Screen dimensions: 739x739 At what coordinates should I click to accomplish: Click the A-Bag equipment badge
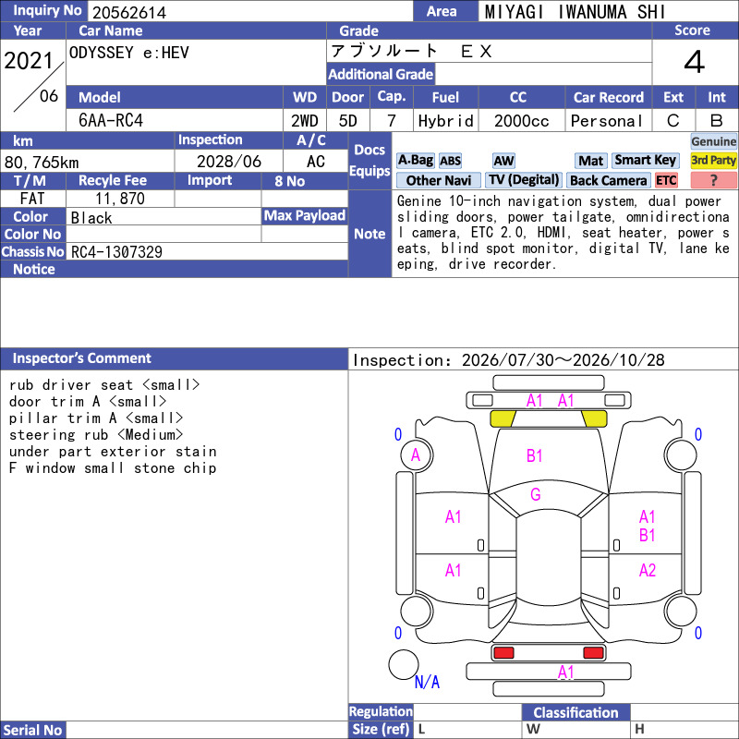point(415,160)
